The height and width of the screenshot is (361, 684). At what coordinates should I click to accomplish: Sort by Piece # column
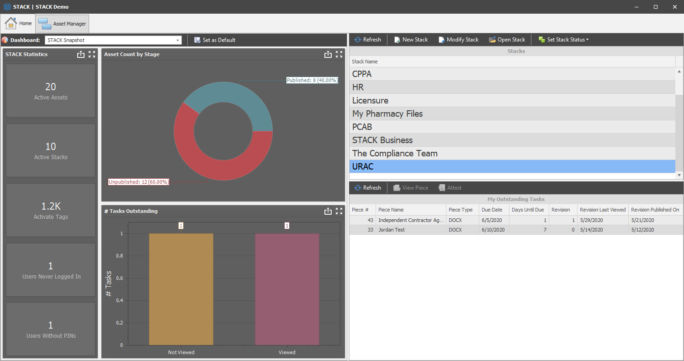(363, 210)
